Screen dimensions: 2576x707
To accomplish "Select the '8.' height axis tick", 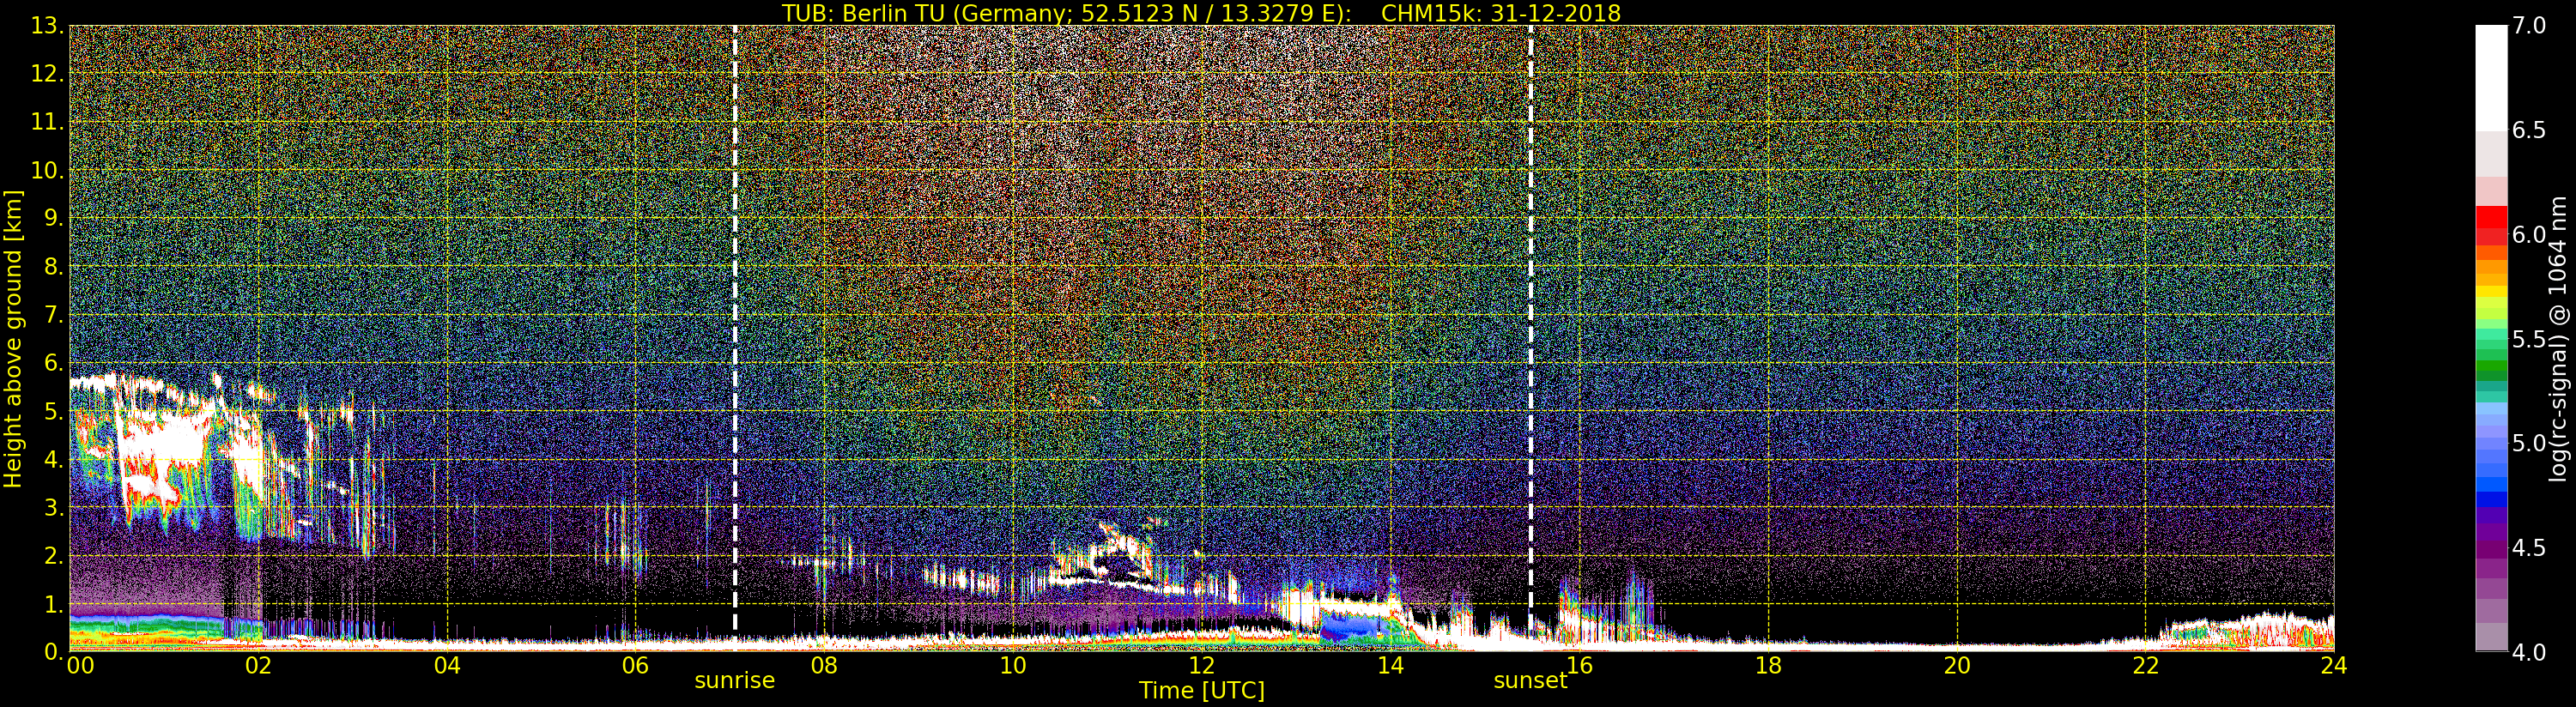I will (52, 267).
